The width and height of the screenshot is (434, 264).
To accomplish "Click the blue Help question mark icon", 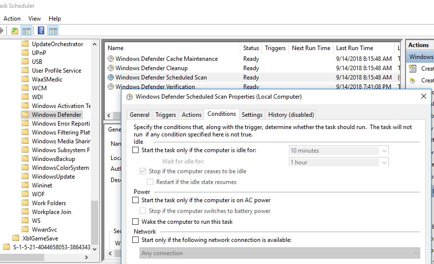I will click(x=41, y=30).
